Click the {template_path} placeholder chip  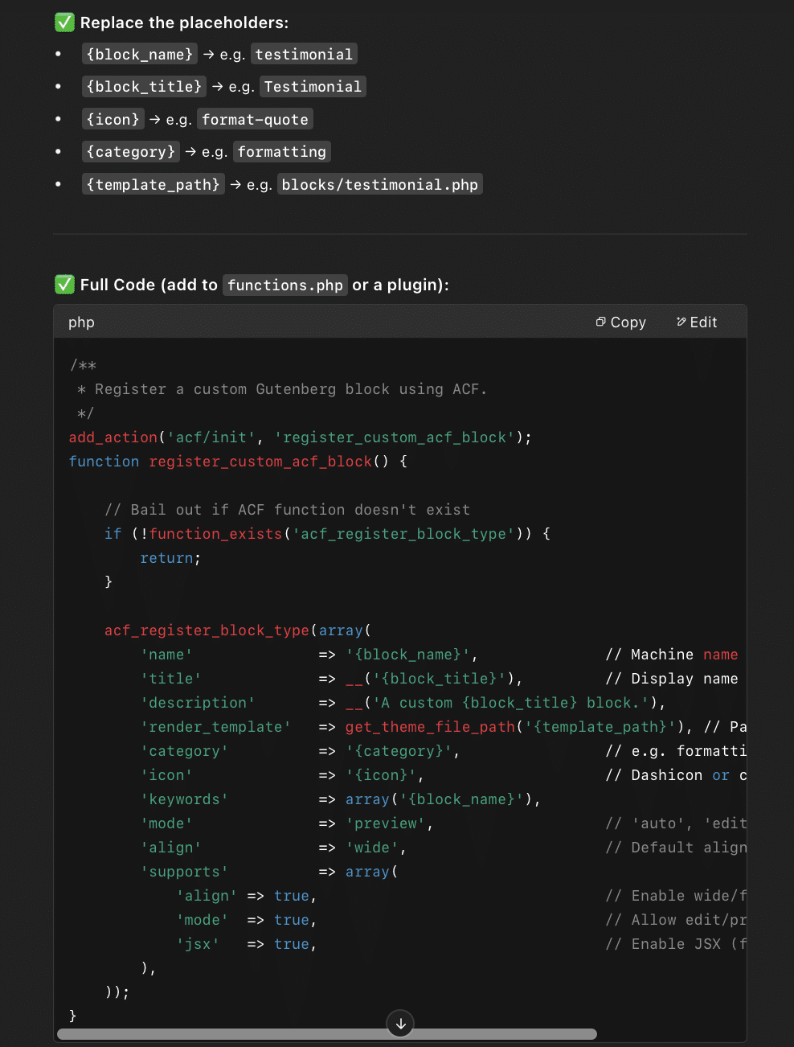tap(153, 184)
